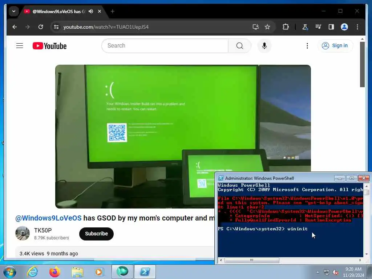Open a new browser tab
Viewport: 372px width, 279px height.
coord(113,11)
